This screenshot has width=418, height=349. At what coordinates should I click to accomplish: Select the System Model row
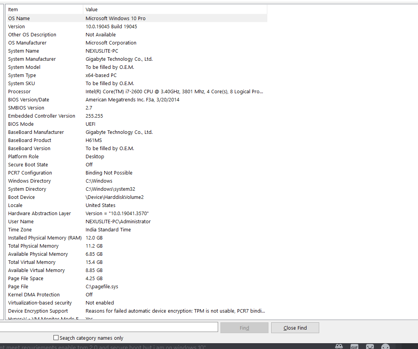[136, 67]
